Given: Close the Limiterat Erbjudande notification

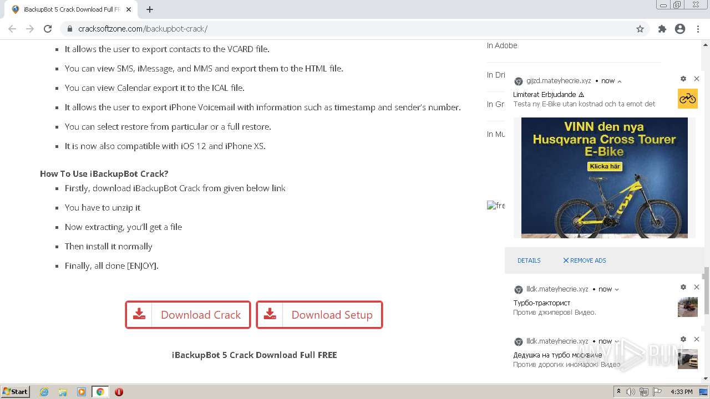Looking at the screenshot, I should (697, 79).
